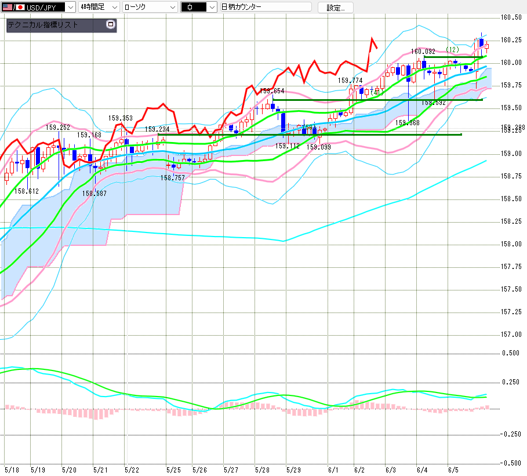The height and width of the screenshot is (476, 527).
Task: Click the 157.00 price axis label
Action: 511,335
